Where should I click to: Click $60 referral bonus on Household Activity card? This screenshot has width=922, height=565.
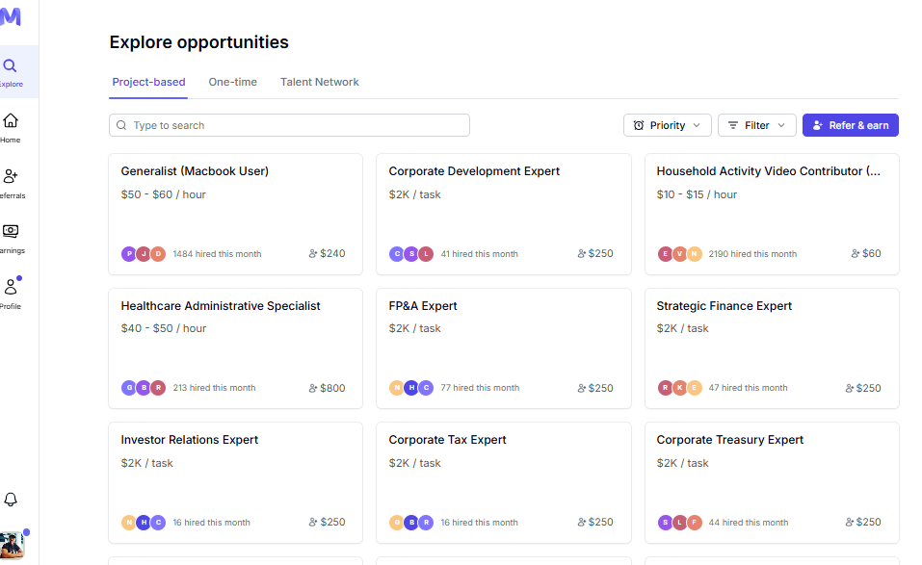866,254
